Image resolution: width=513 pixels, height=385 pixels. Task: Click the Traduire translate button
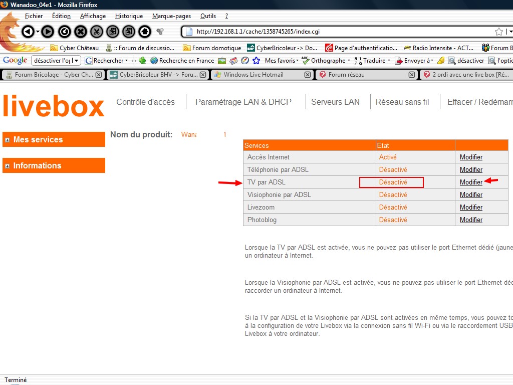pos(370,61)
